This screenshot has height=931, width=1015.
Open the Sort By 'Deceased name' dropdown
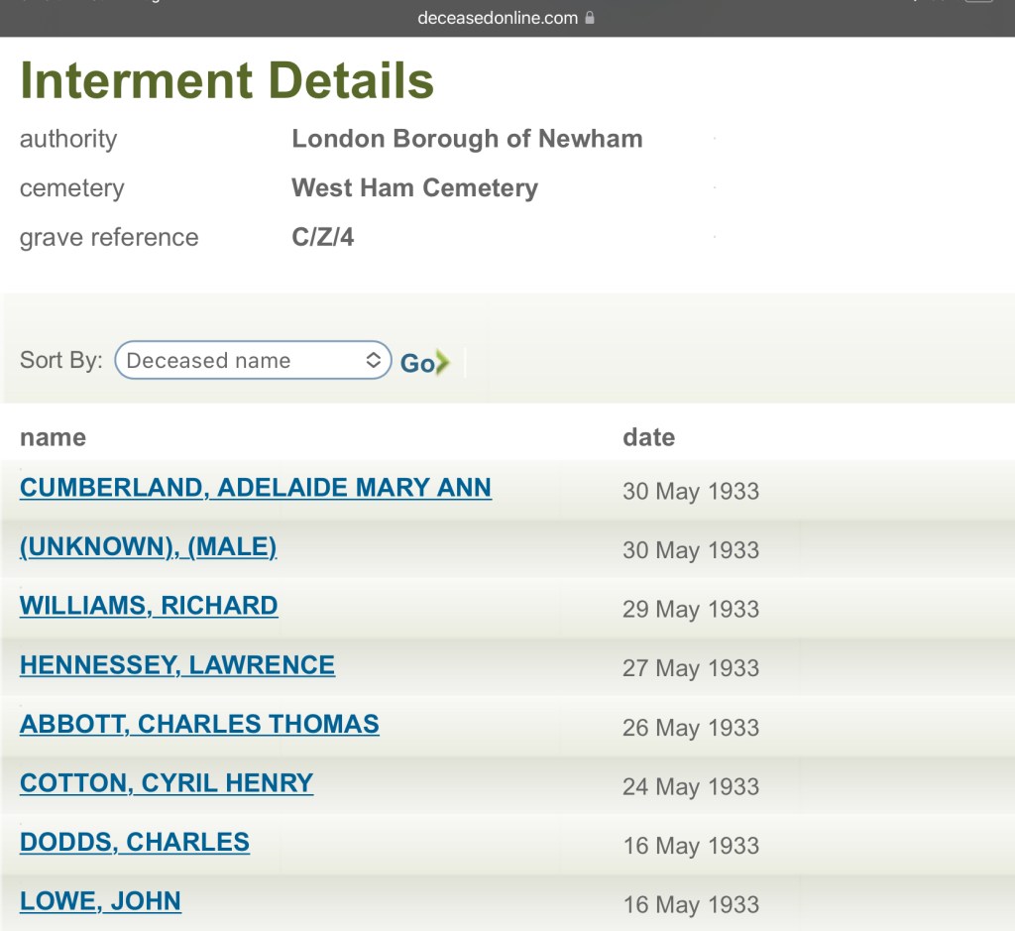click(252, 361)
